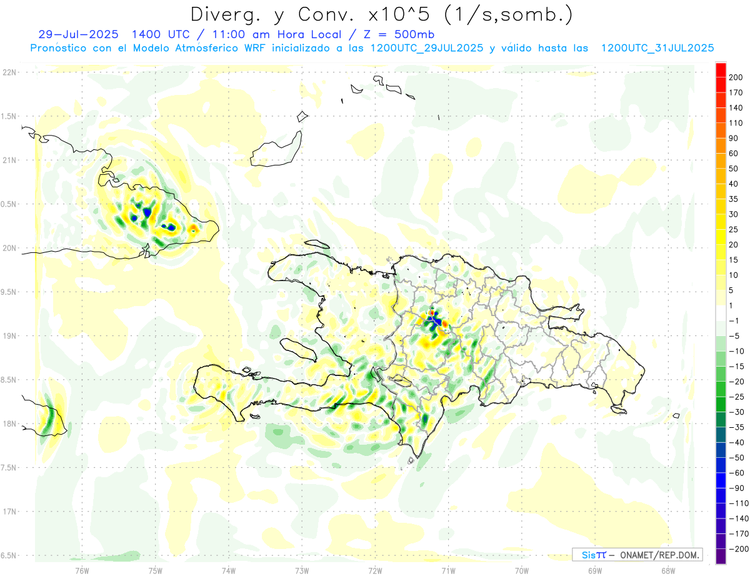Viewport: 750px width, 579px height.
Task: Click the '90' color scale value
Action: [734, 138]
